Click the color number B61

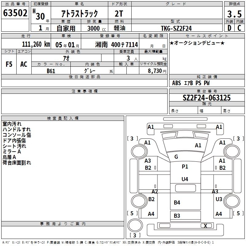click(51, 71)
